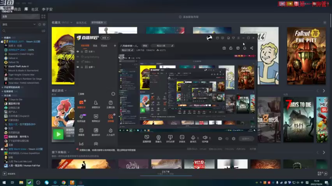Click 添加新搁架 add shelf button
Screen dimensions: 332x186
tap(189, 17)
